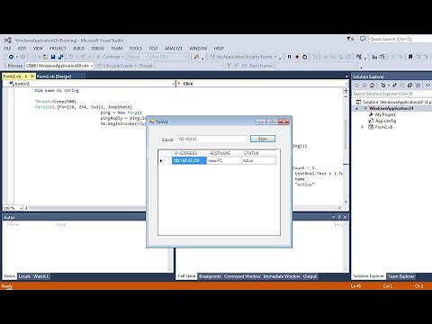Screen dimensions: 432x324
Task: Click the Visual Studio logo icon
Action: pos(7,40)
